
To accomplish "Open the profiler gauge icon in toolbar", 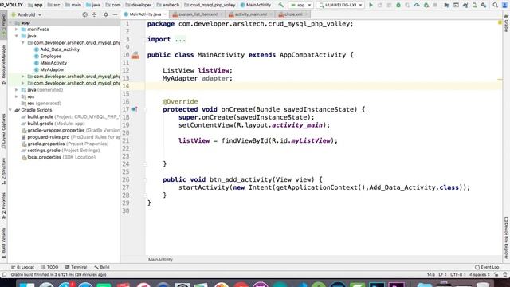I will 417,5.
